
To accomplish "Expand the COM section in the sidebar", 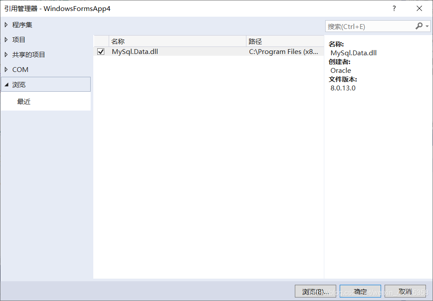I will (x=5, y=69).
